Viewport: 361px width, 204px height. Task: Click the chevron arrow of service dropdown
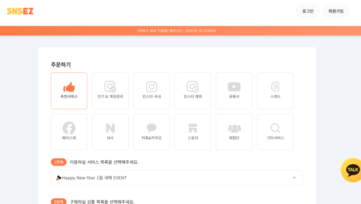(x=294, y=177)
